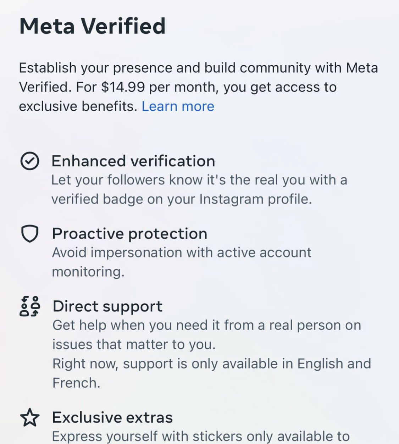Tap the English and French support note
The image size is (399, 444).
click(212, 373)
